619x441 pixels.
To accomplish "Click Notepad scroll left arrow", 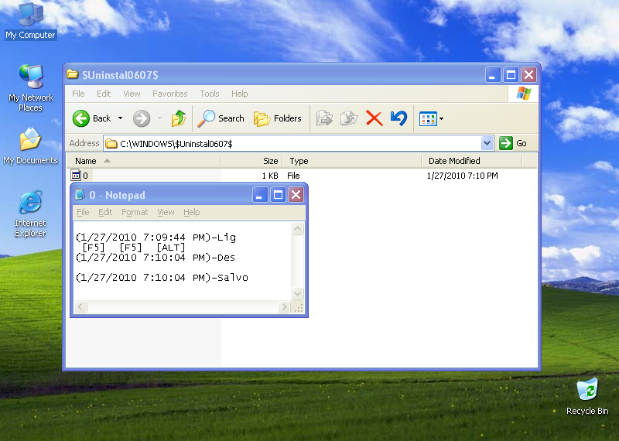I will (80, 306).
